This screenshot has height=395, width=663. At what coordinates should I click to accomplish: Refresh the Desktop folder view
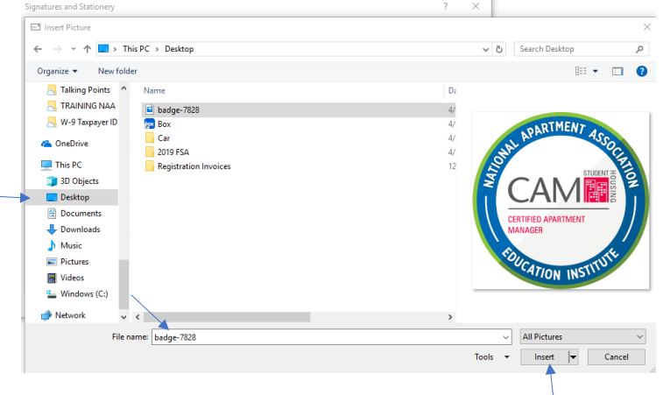(x=499, y=49)
